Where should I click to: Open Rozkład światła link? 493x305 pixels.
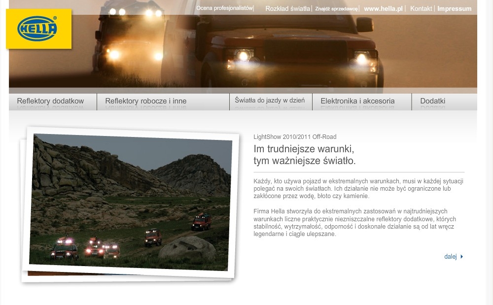[288, 9]
